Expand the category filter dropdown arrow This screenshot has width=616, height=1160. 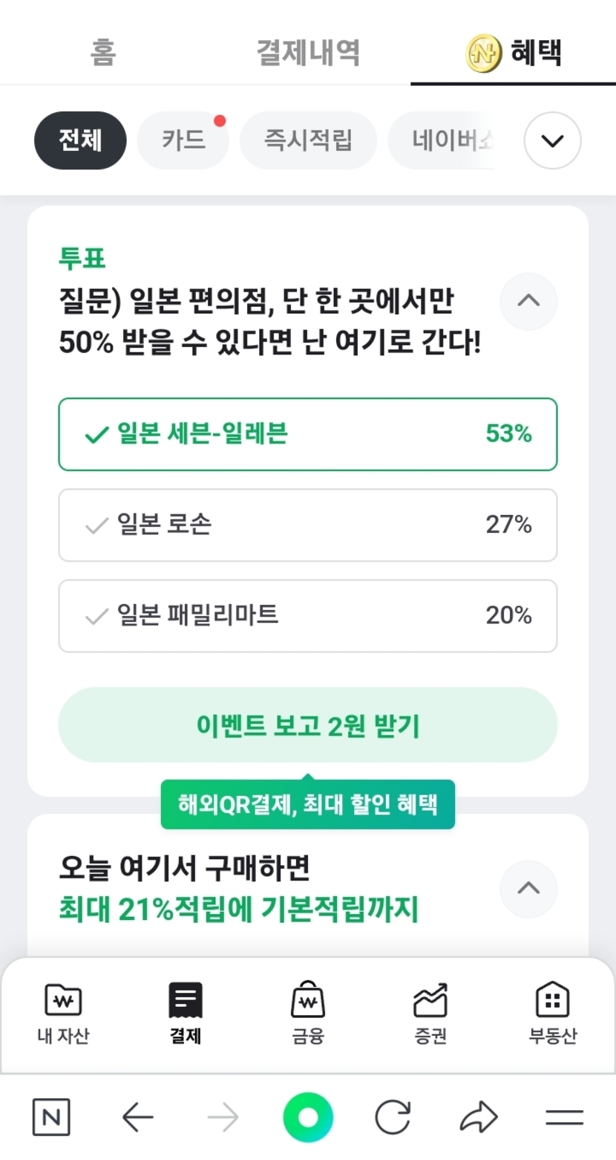click(x=552, y=140)
